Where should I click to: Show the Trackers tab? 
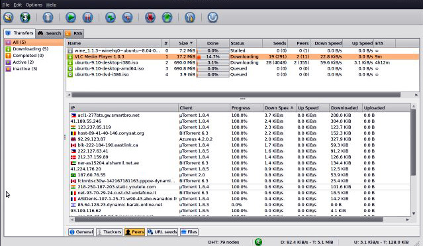tap(109, 231)
